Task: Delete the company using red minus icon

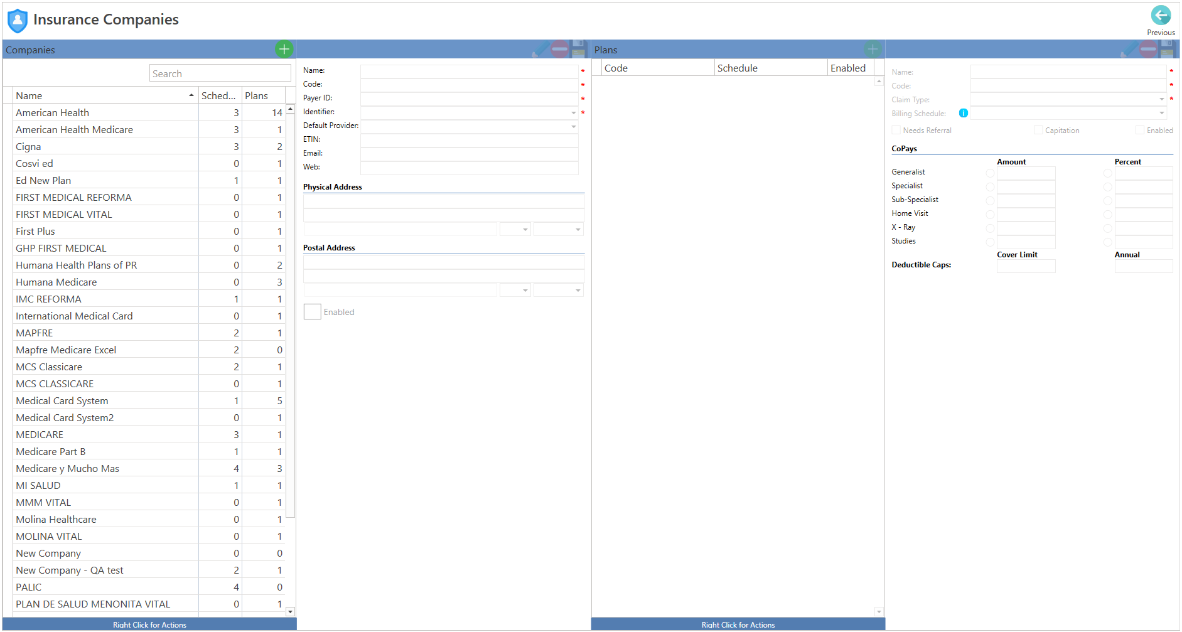Action: [x=559, y=49]
